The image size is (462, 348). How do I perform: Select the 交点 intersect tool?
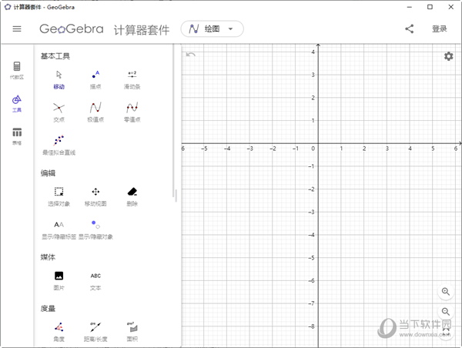59,112
